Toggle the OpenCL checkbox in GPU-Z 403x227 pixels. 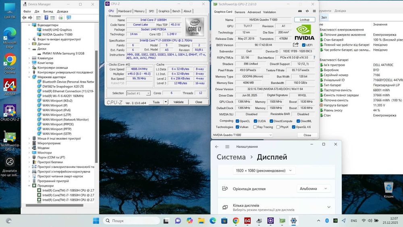click(x=237, y=121)
